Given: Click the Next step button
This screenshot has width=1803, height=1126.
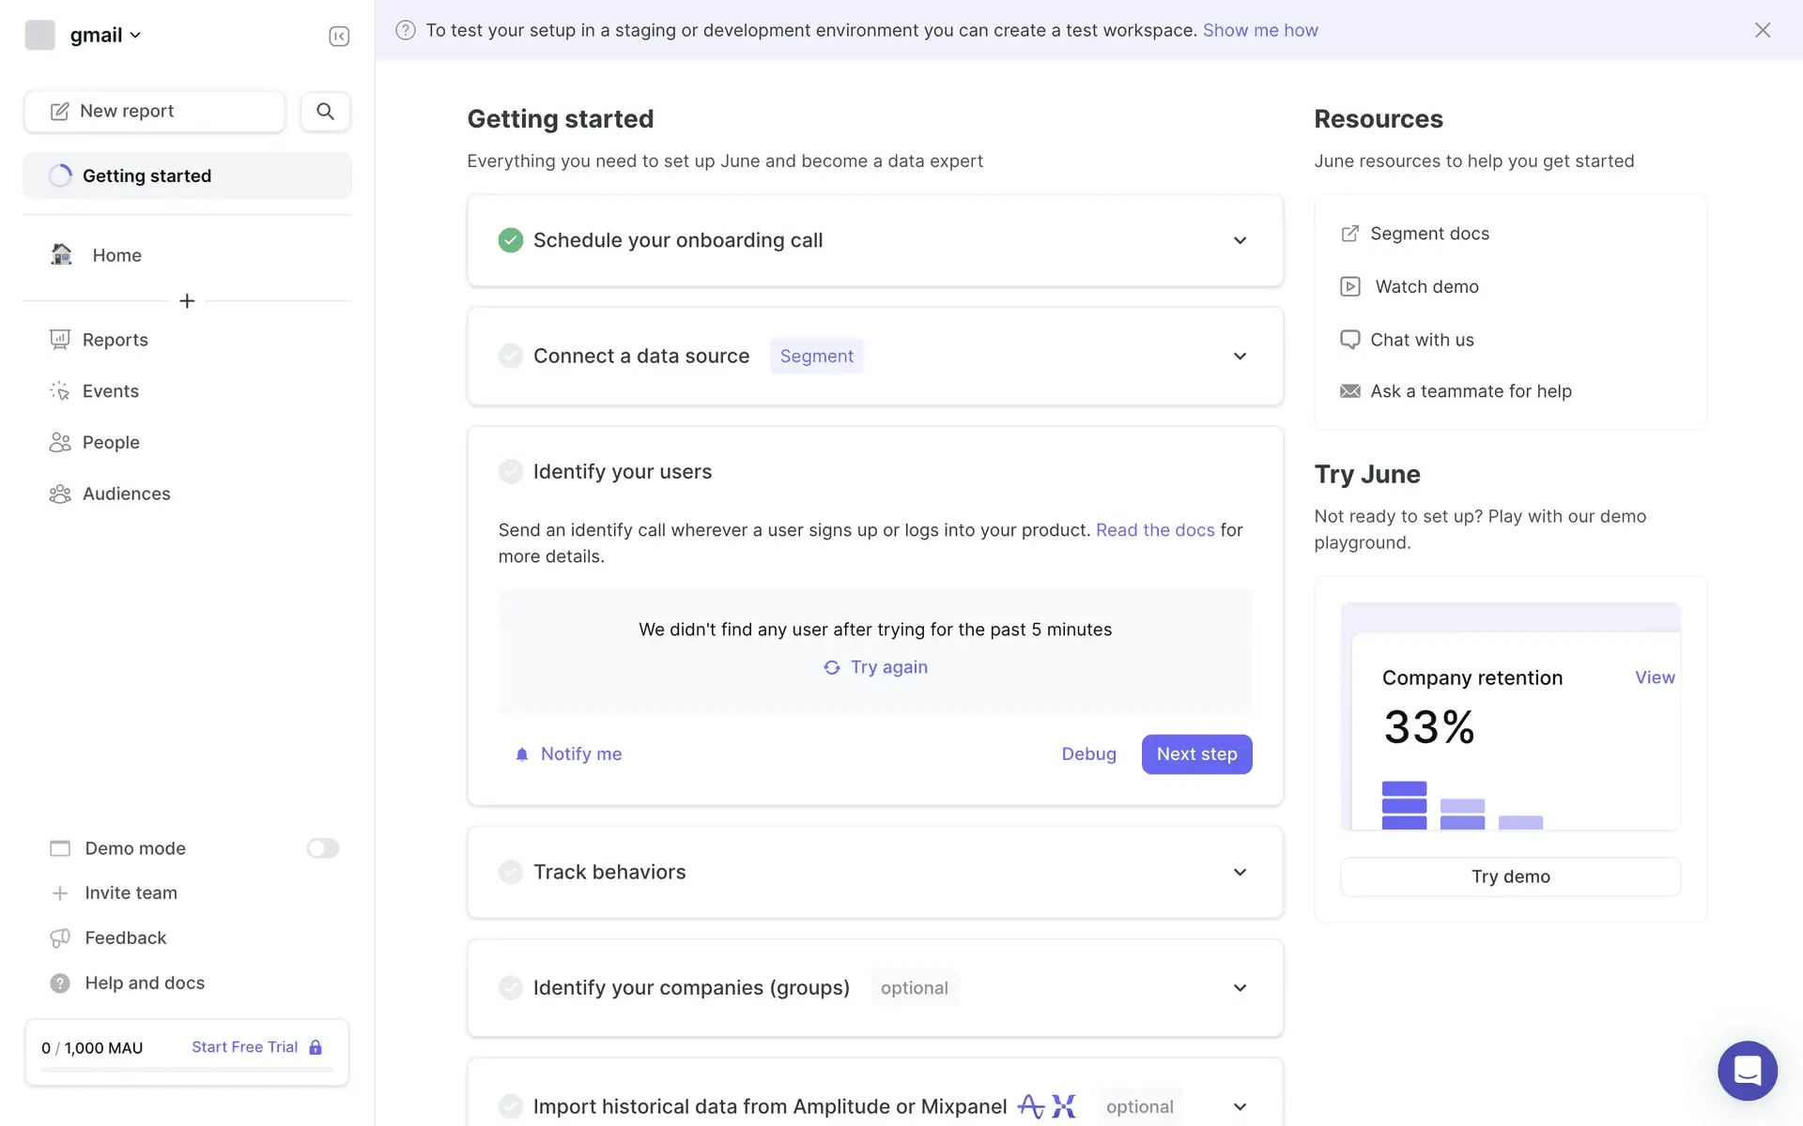Looking at the screenshot, I should coord(1196,753).
